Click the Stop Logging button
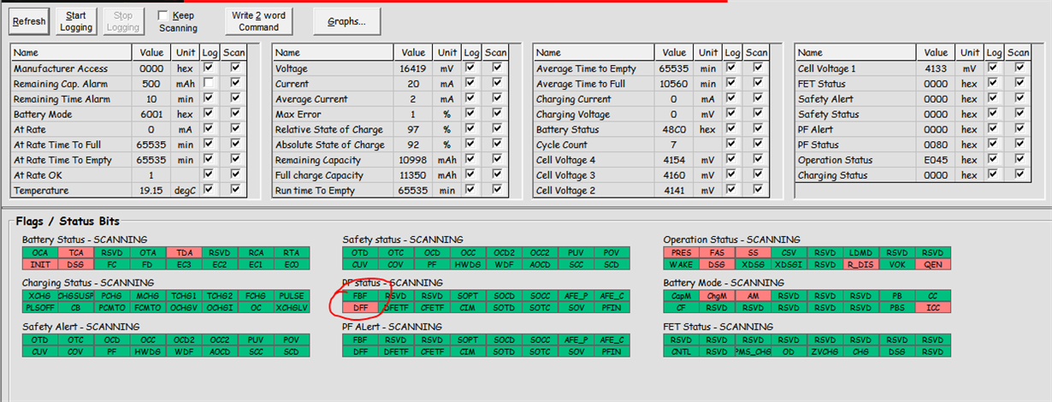Image resolution: width=1052 pixels, height=402 pixels. [122, 21]
